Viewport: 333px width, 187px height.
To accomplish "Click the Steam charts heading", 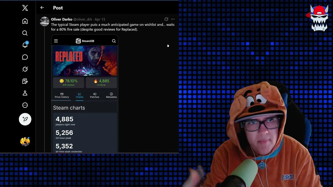I will pos(69,108).
